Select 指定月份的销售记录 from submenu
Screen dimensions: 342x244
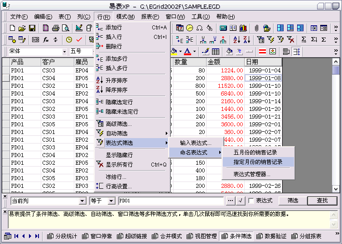(258, 162)
